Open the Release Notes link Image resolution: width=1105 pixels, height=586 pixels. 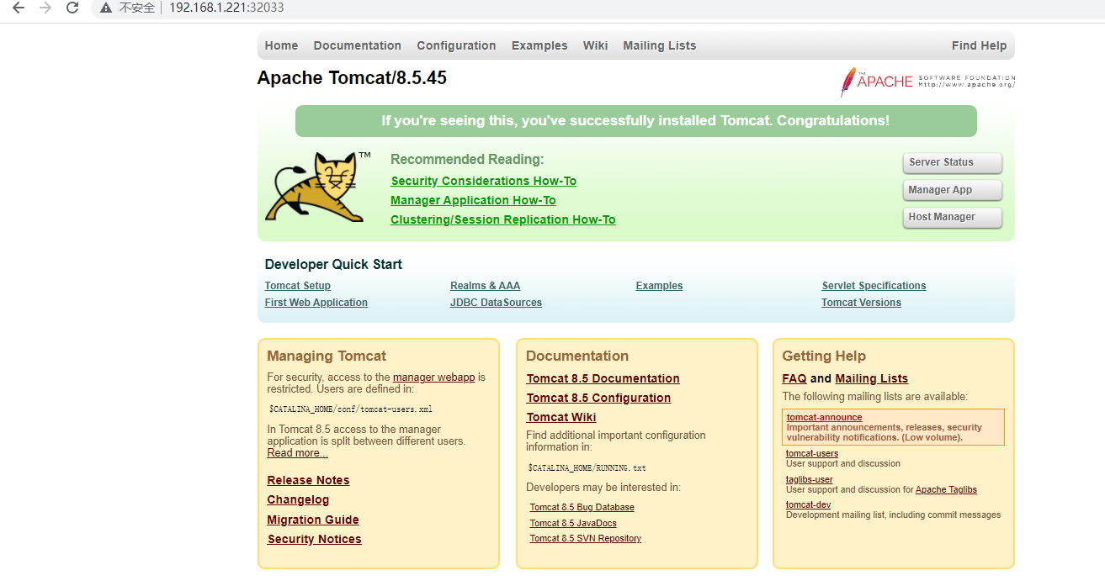309,480
